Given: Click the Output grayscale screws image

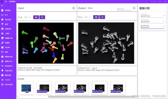Looking at the screenshot, I should pos(106,43).
